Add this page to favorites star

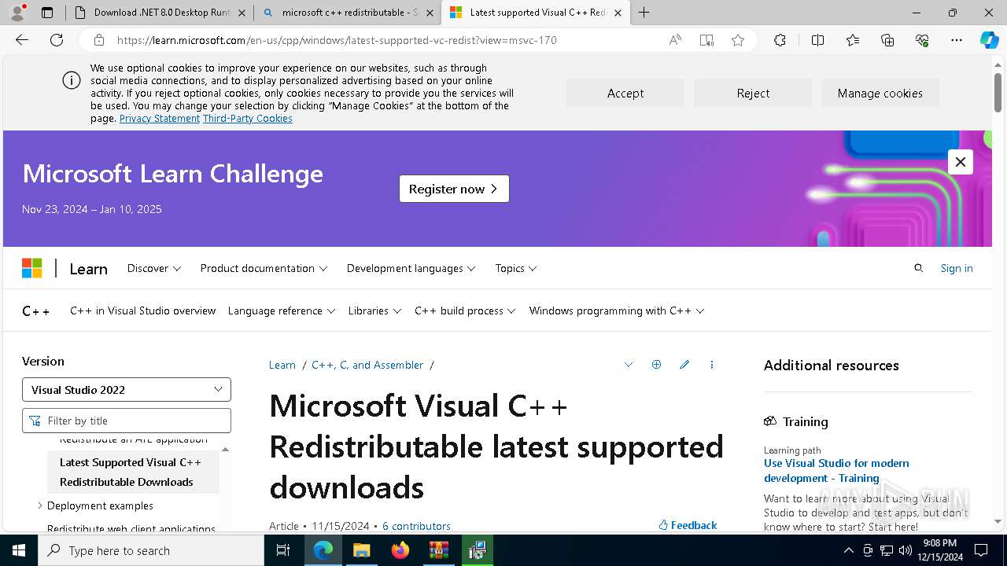[x=738, y=40]
